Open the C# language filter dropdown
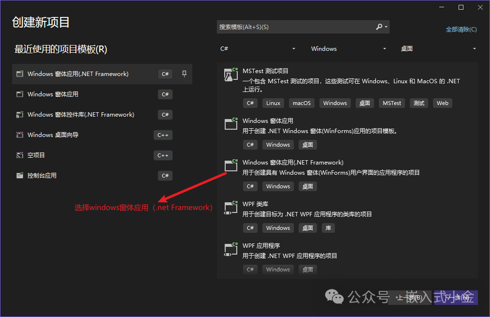Screen dimensions: 490x317 coord(258,49)
